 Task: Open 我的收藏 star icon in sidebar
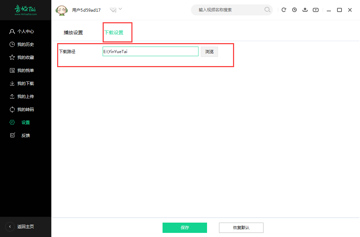click(x=11, y=57)
